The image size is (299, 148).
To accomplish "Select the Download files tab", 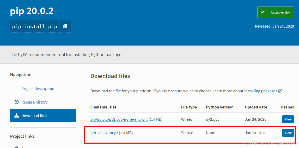I will point(43,115).
